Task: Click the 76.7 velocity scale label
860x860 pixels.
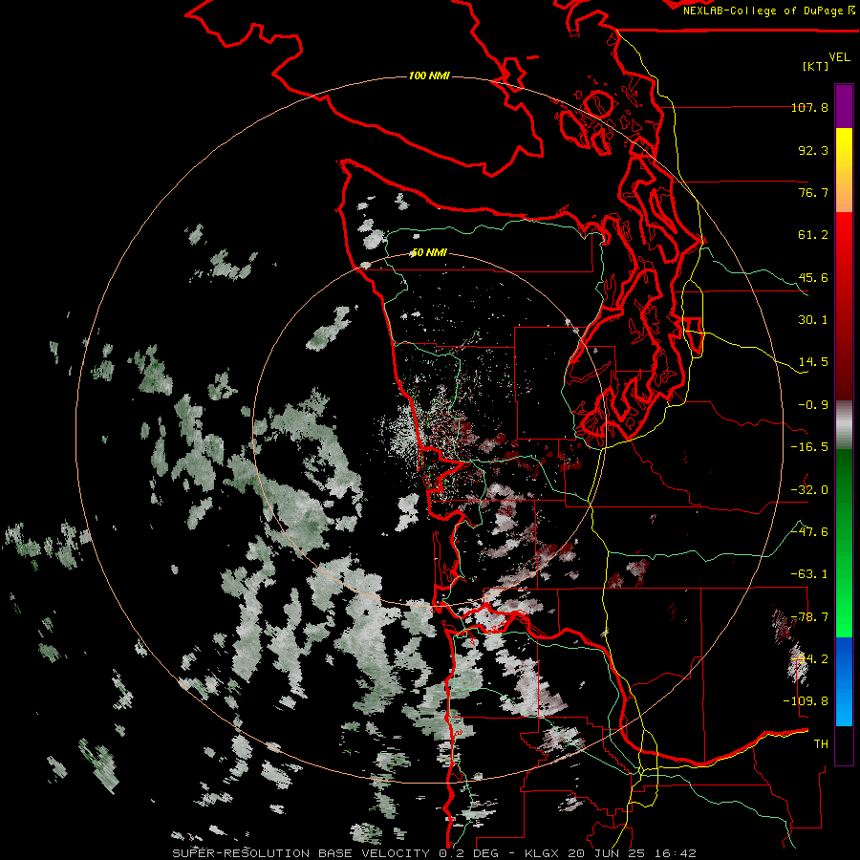Action: pyautogui.click(x=813, y=192)
